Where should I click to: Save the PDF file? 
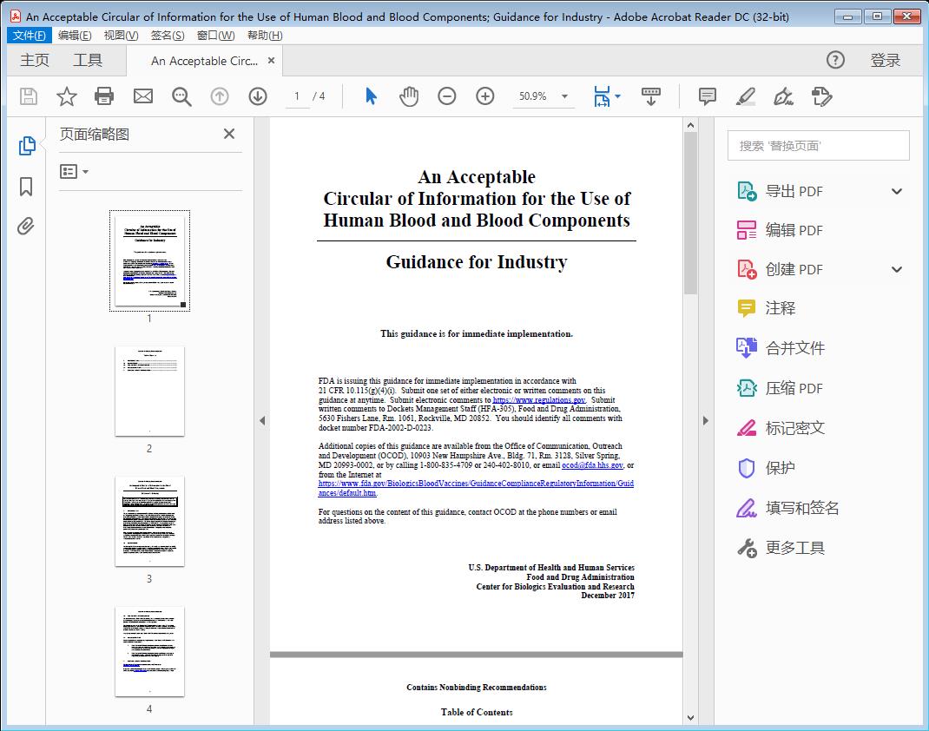(28, 96)
